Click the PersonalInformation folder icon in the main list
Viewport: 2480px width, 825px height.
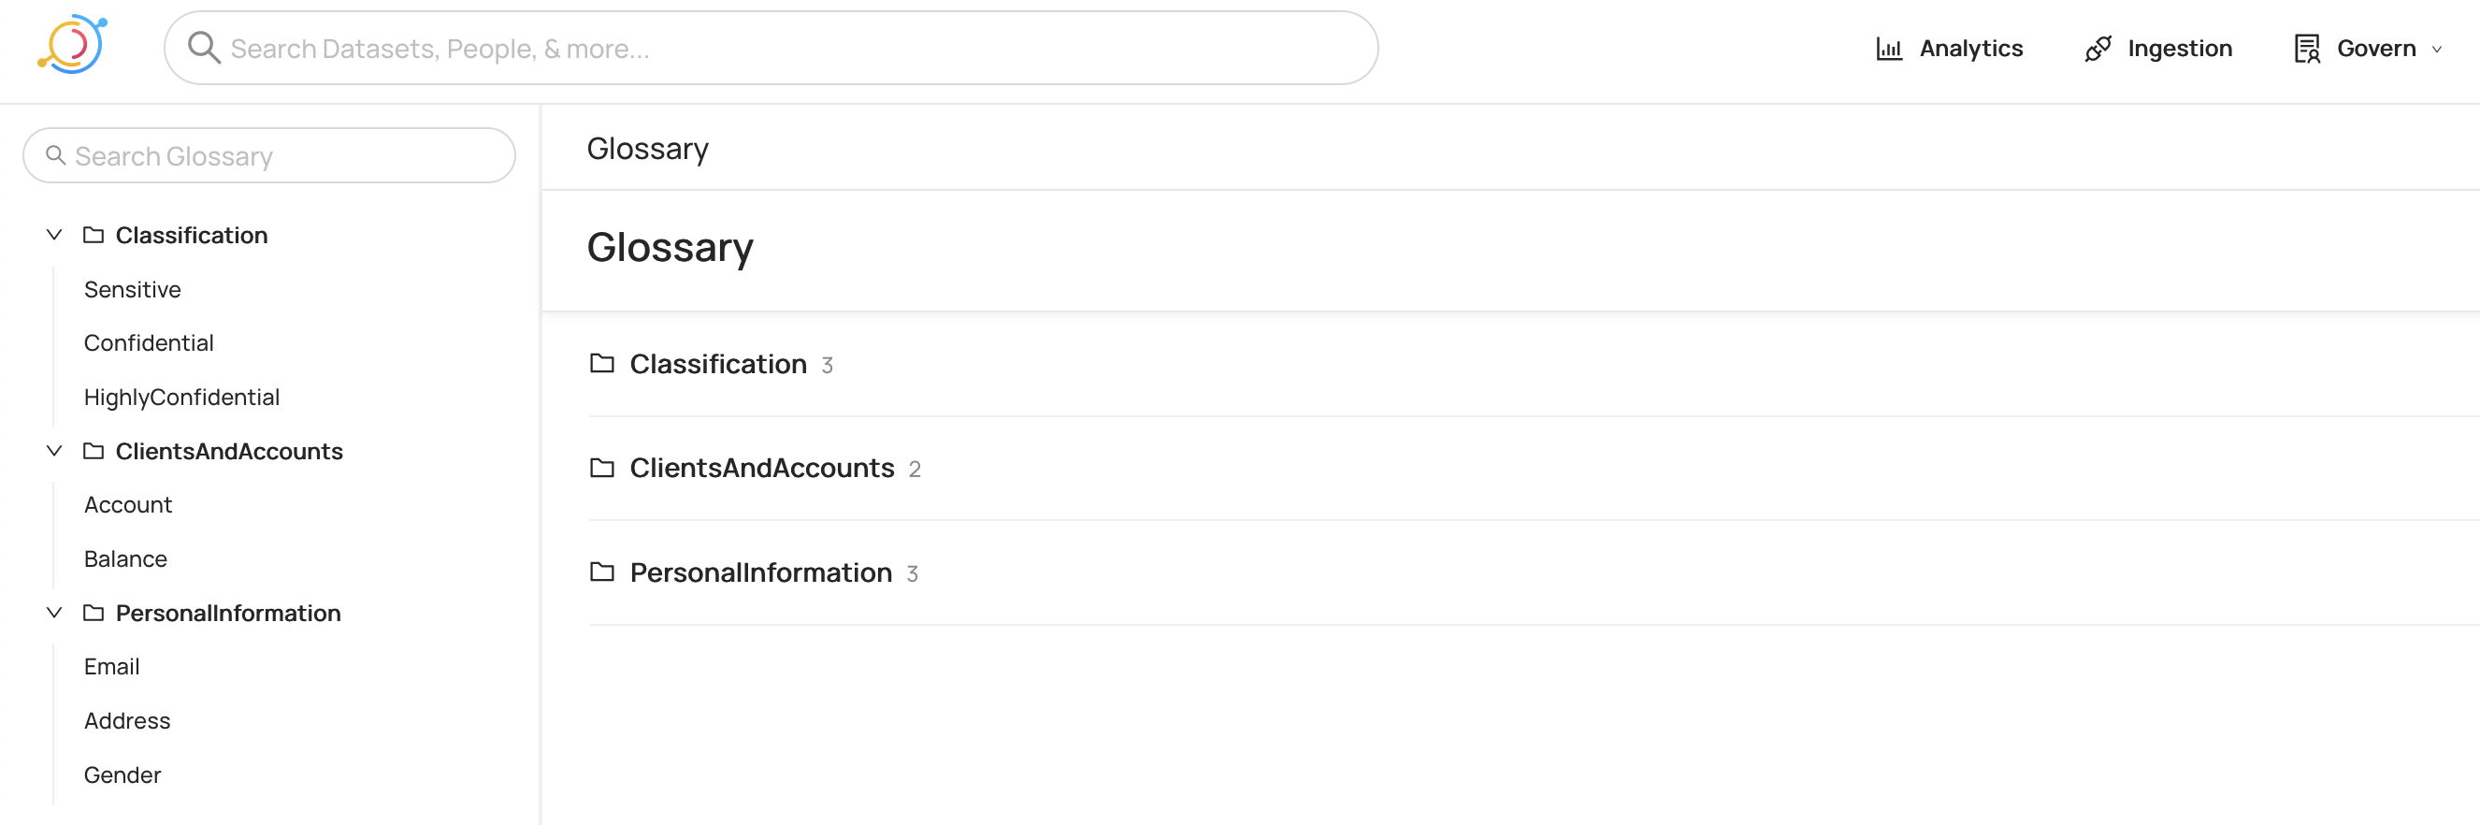[x=601, y=572]
